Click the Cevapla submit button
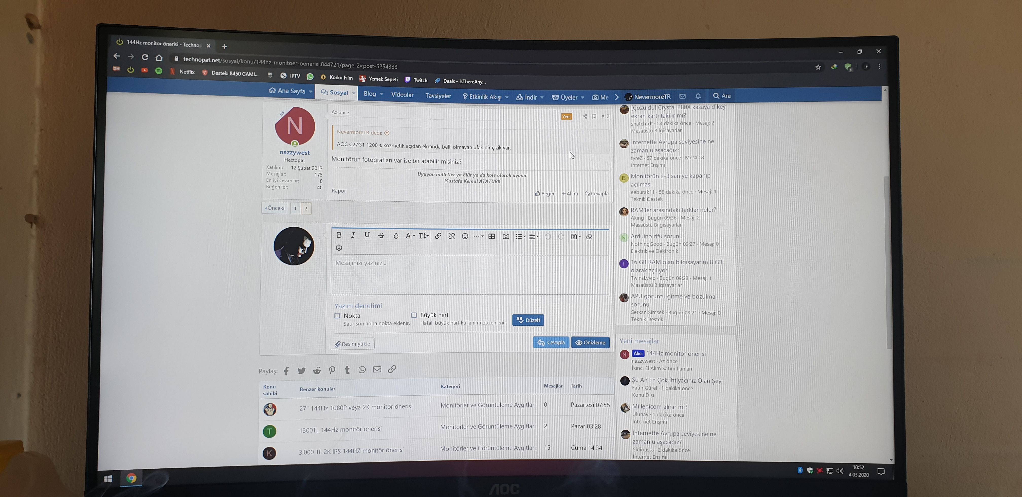Screen dimensions: 1022x497 pos(551,342)
